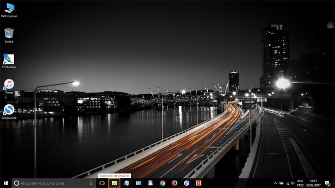Open the Windows Start menu
The image size is (335, 188).
tap(5, 183)
